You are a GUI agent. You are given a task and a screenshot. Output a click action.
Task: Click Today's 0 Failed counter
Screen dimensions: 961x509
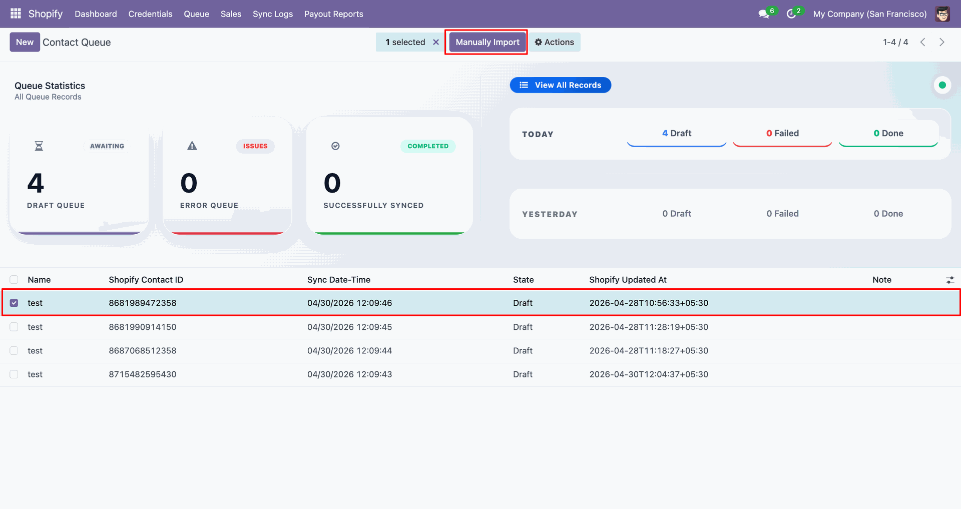pos(782,134)
